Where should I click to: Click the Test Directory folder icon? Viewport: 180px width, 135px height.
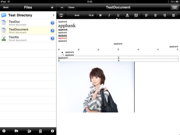[x=4, y=15]
